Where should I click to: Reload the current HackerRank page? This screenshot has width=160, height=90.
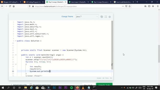(10, 6)
